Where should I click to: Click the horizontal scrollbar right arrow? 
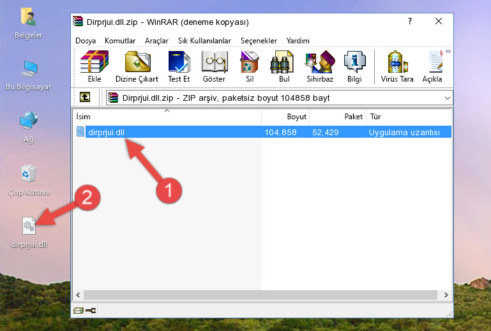coord(446,295)
